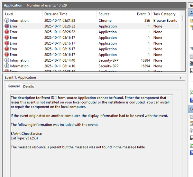
Task: Click the Information icon for event 16384
Action: coord(7,60)
